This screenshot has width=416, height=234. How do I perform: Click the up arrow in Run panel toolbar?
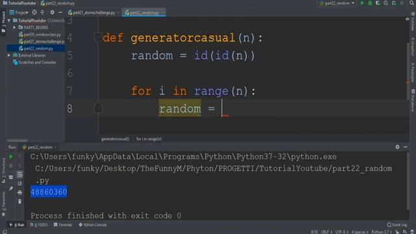click(19, 157)
